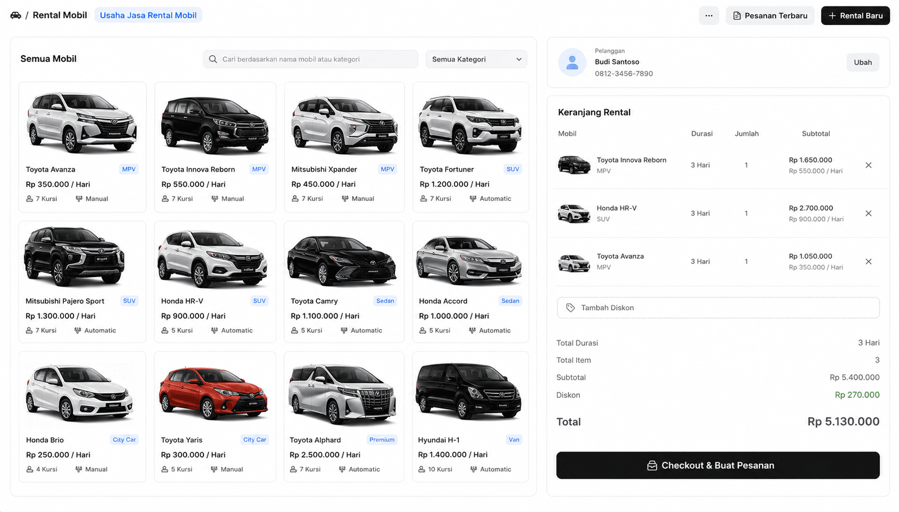Click transmission icon on Mitsubishi Xpander card
Screen dimensions: 899x512
click(345, 199)
